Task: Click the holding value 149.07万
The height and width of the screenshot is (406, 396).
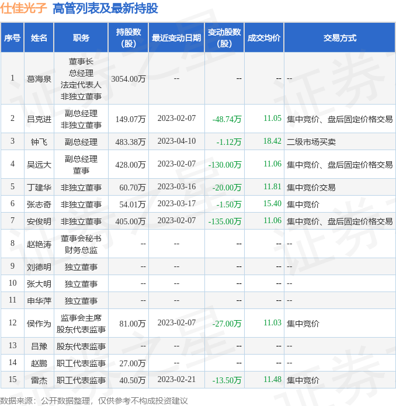Action: pos(130,119)
